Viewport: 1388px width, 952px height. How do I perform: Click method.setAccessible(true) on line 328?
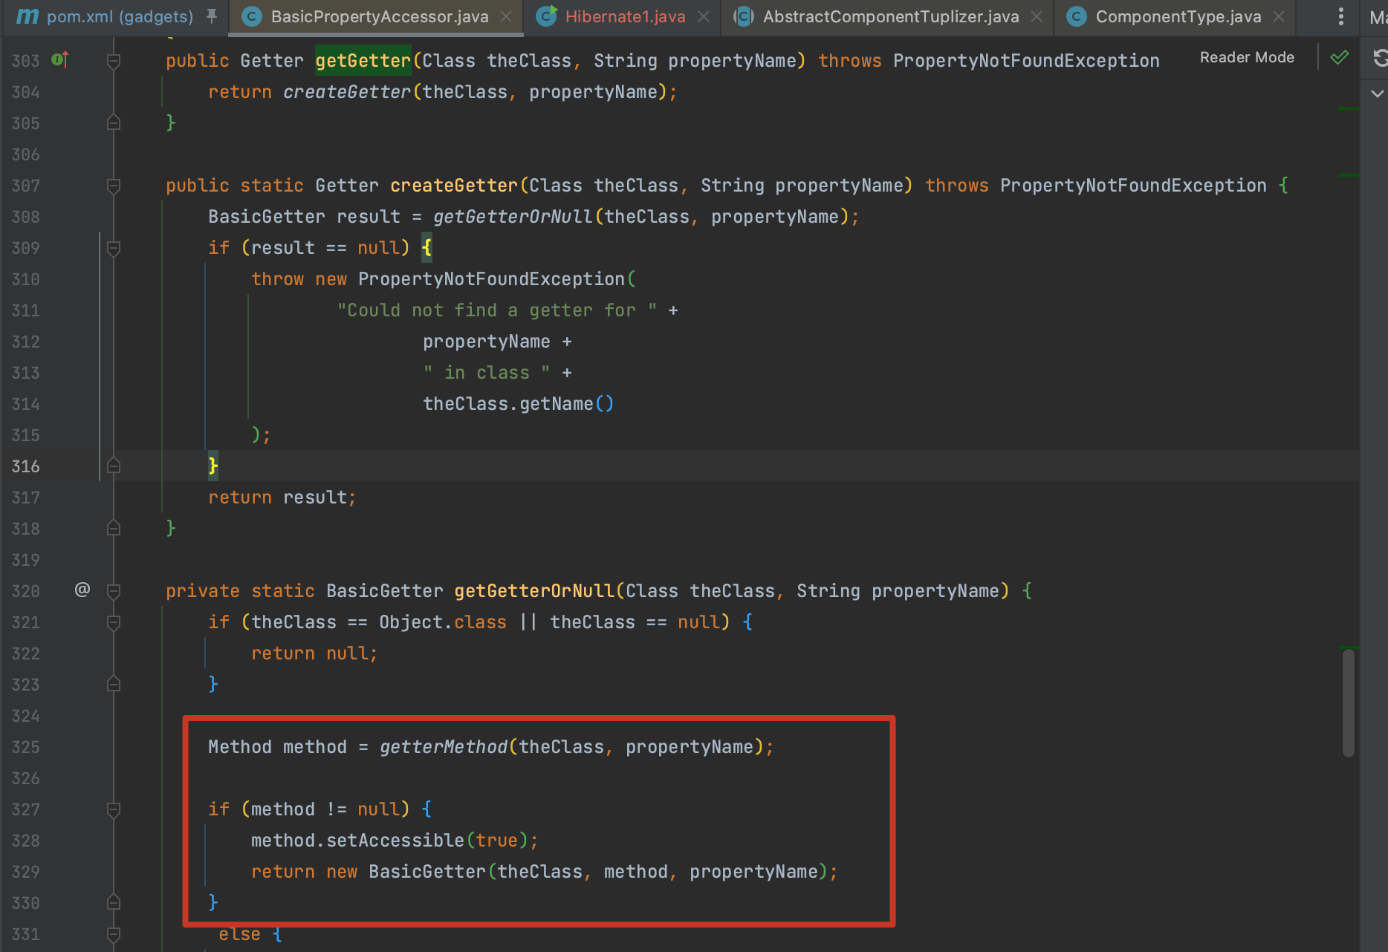[389, 841]
